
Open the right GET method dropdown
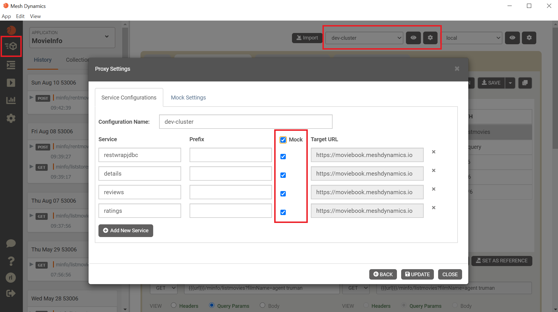pyautogui.click(x=356, y=288)
